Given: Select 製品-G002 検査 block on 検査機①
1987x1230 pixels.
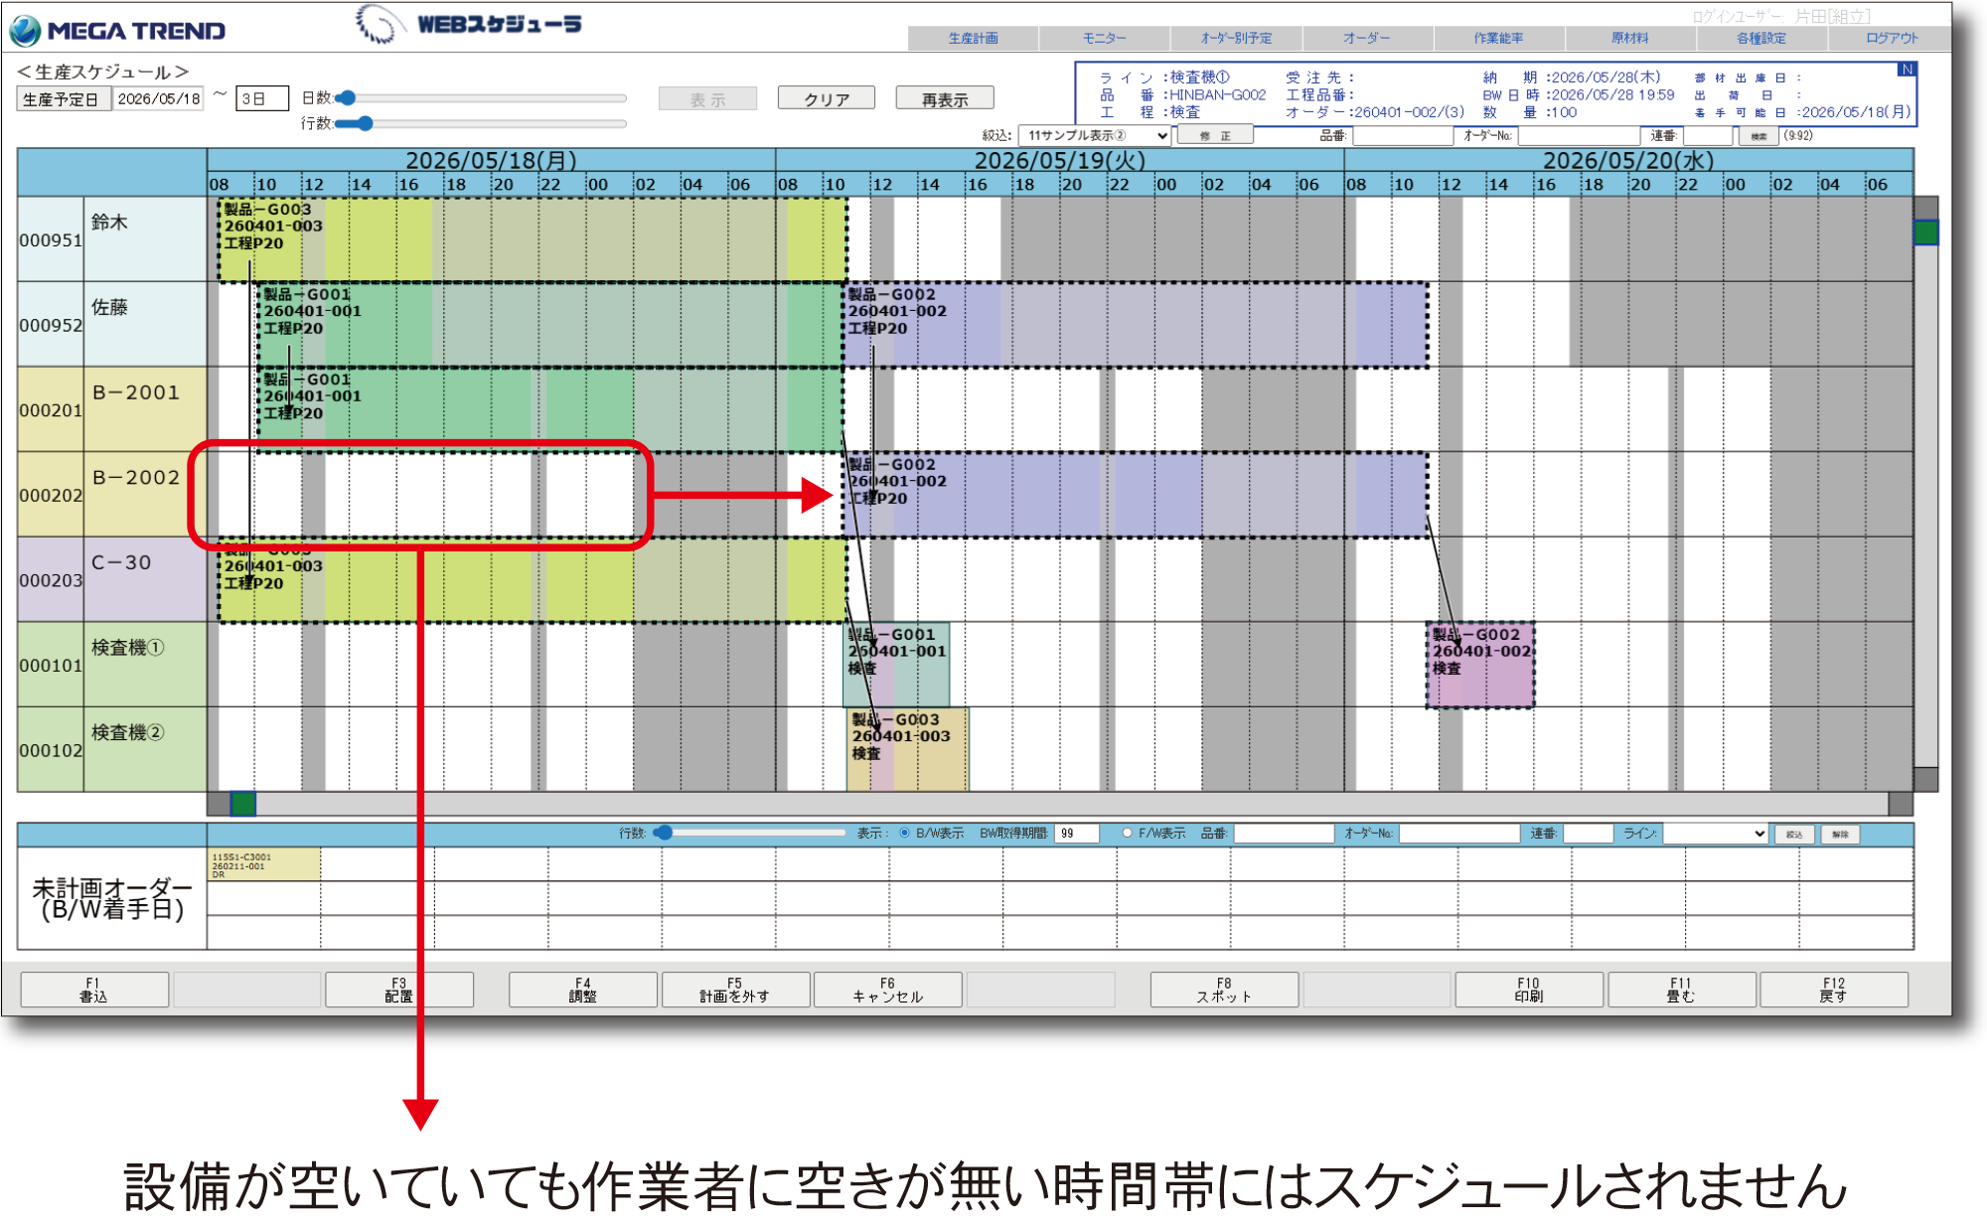Looking at the screenshot, I should pos(1480,665).
